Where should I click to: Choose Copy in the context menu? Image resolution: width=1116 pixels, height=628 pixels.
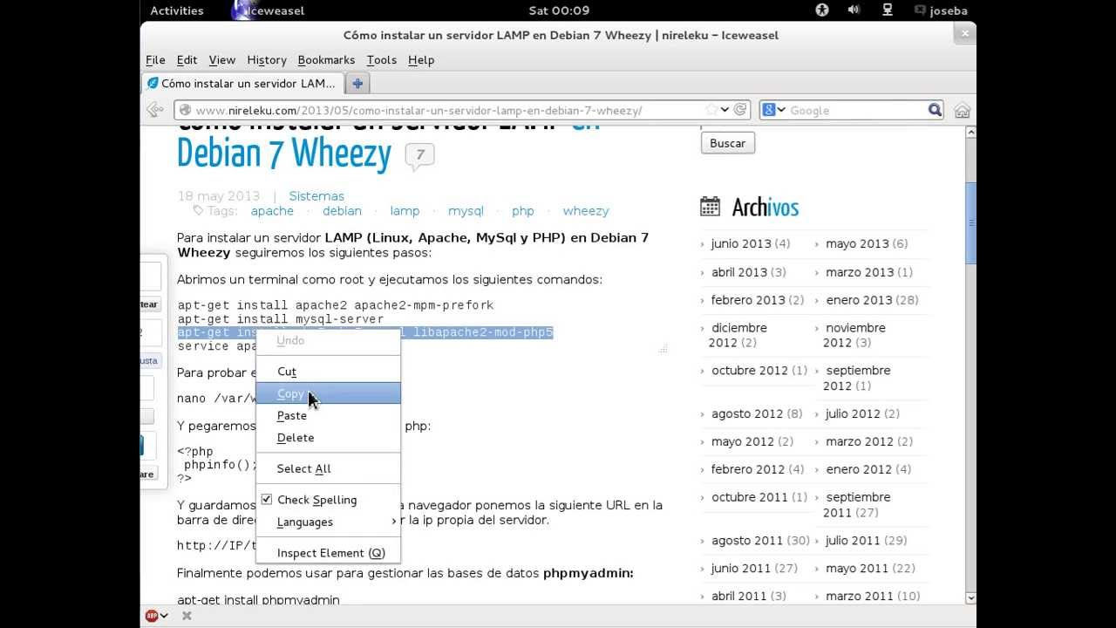(x=328, y=393)
